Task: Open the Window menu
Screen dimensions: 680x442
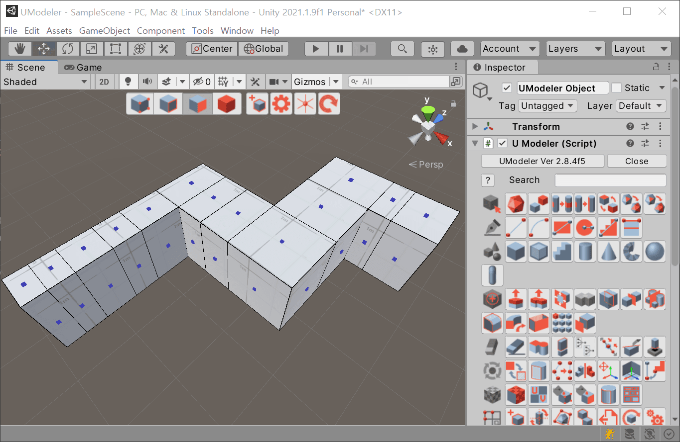Action: (x=237, y=31)
